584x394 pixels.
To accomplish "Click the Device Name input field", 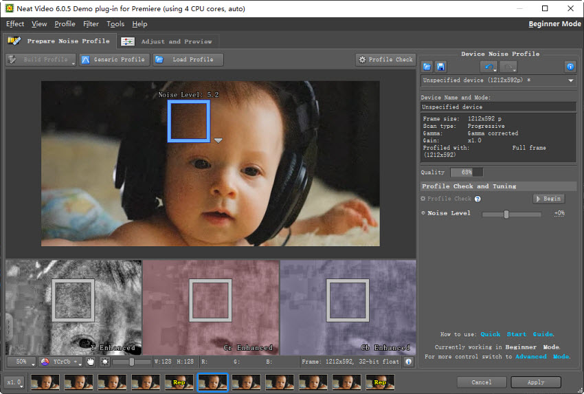I will click(x=498, y=107).
